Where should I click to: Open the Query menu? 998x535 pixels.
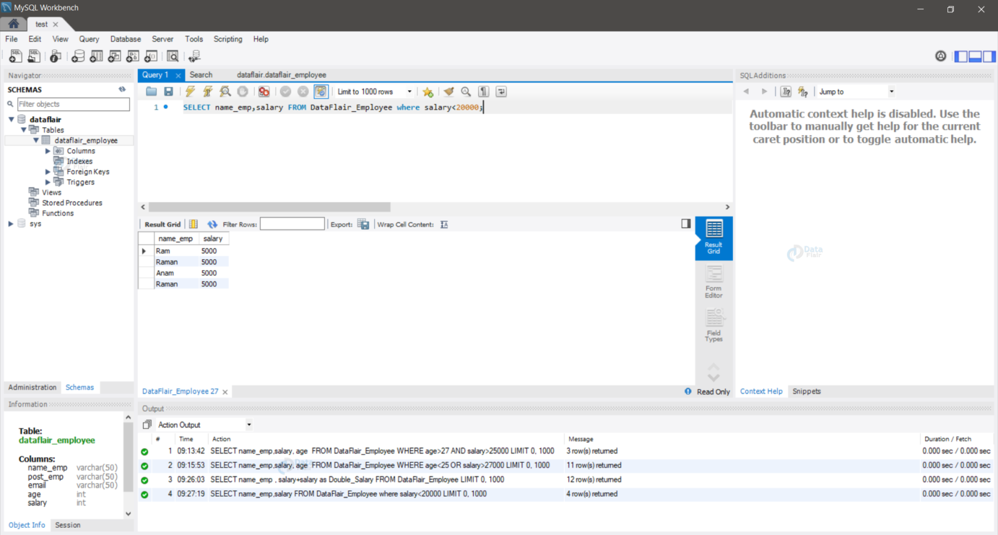coord(89,39)
